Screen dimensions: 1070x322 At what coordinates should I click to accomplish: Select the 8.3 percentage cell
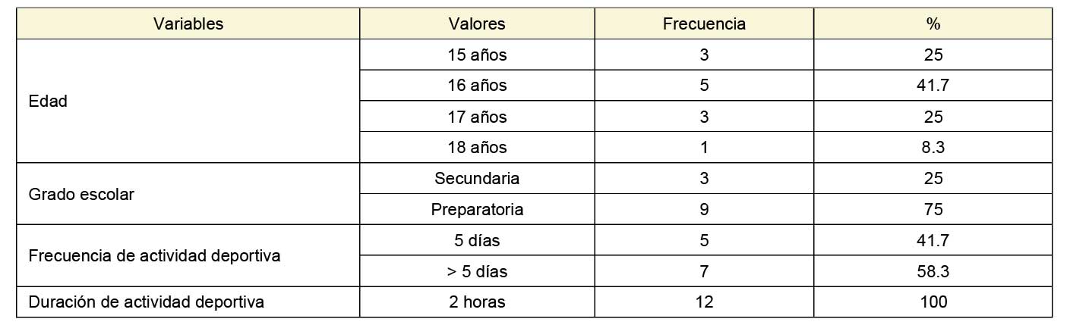933,148
